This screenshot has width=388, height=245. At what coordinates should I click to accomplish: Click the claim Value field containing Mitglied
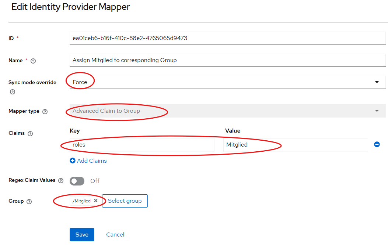pyautogui.click(x=295, y=145)
